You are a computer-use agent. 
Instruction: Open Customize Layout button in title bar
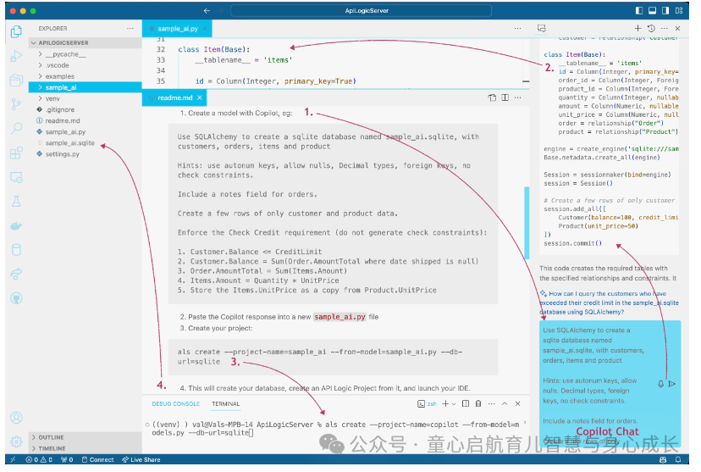[679, 11]
